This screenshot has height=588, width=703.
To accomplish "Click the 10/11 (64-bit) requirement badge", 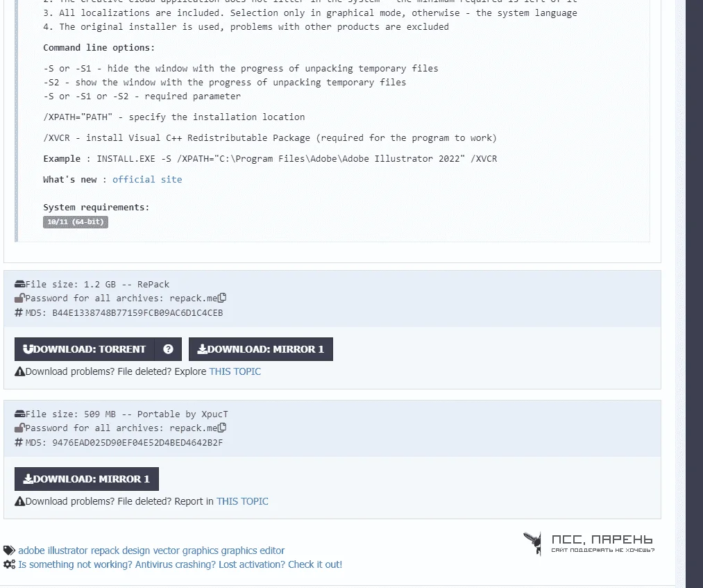I will (76, 222).
